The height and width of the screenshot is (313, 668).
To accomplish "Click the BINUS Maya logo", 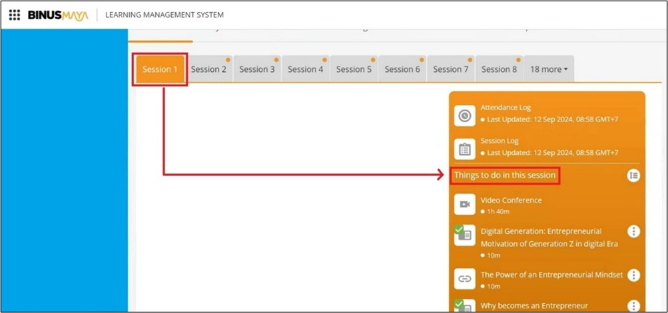I will pyautogui.click(x=58, y=15).
